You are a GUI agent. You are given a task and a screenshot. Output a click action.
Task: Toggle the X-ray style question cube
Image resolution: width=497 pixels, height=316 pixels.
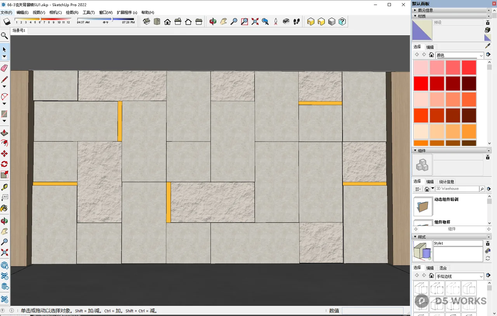[342, 22]
